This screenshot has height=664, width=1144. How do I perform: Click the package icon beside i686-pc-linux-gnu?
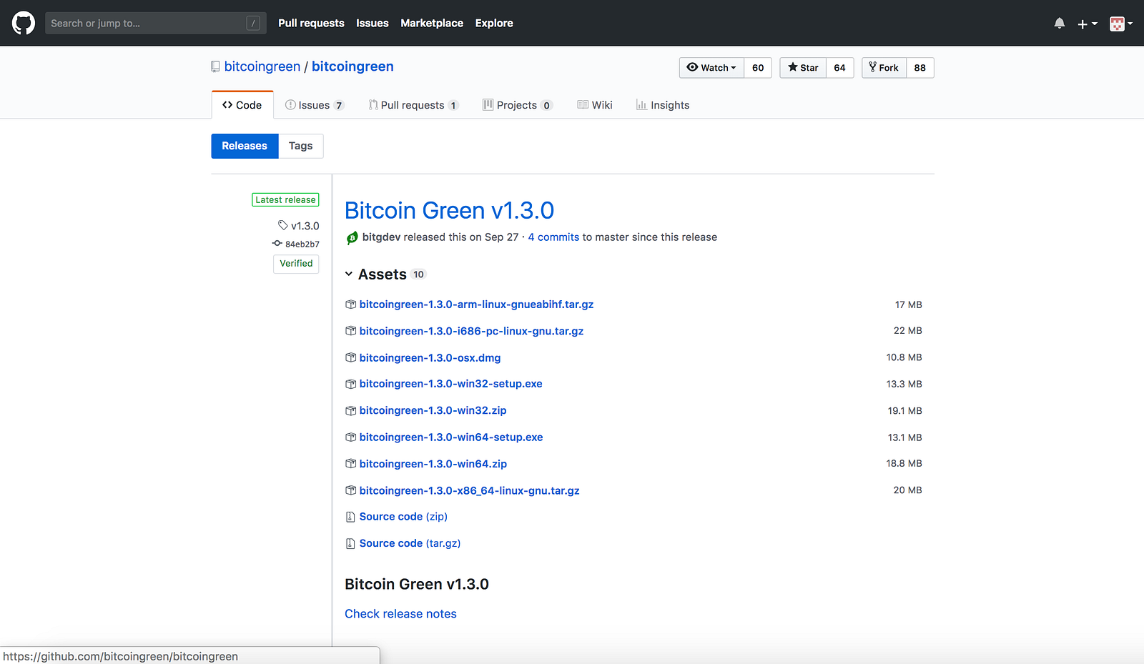tap(350, 331)
